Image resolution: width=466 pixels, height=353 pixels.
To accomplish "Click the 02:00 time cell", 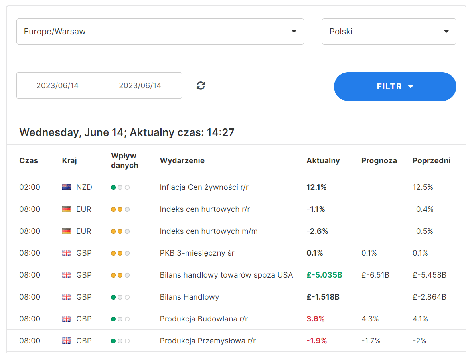I will (30, 187).
